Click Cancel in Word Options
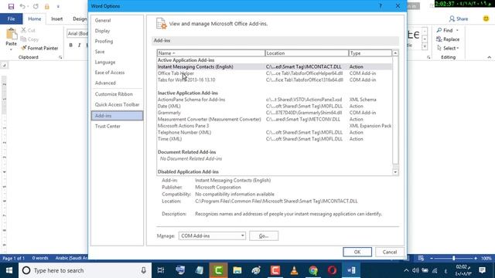 390,252
